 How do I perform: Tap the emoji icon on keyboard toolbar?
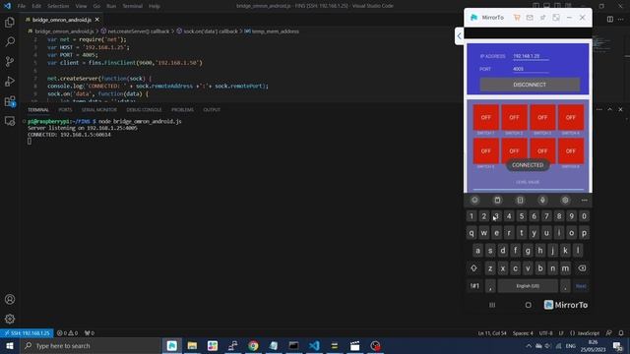474,200
